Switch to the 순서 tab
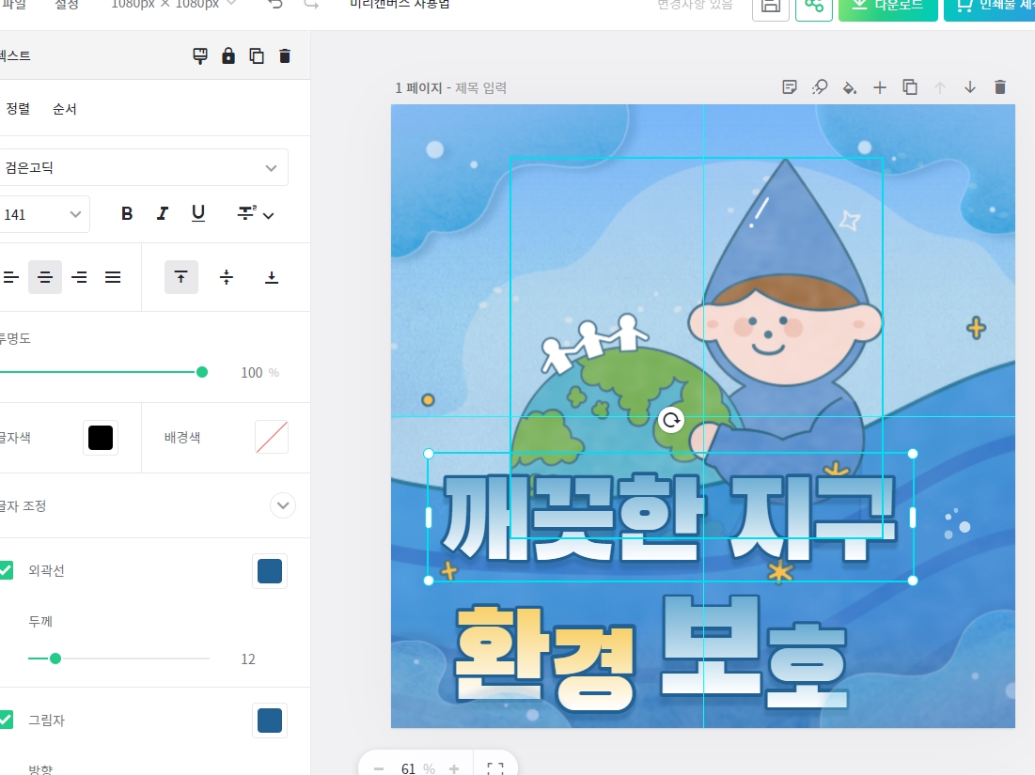1035x775 pixels. pyautogui.click(x=65, y=108)
